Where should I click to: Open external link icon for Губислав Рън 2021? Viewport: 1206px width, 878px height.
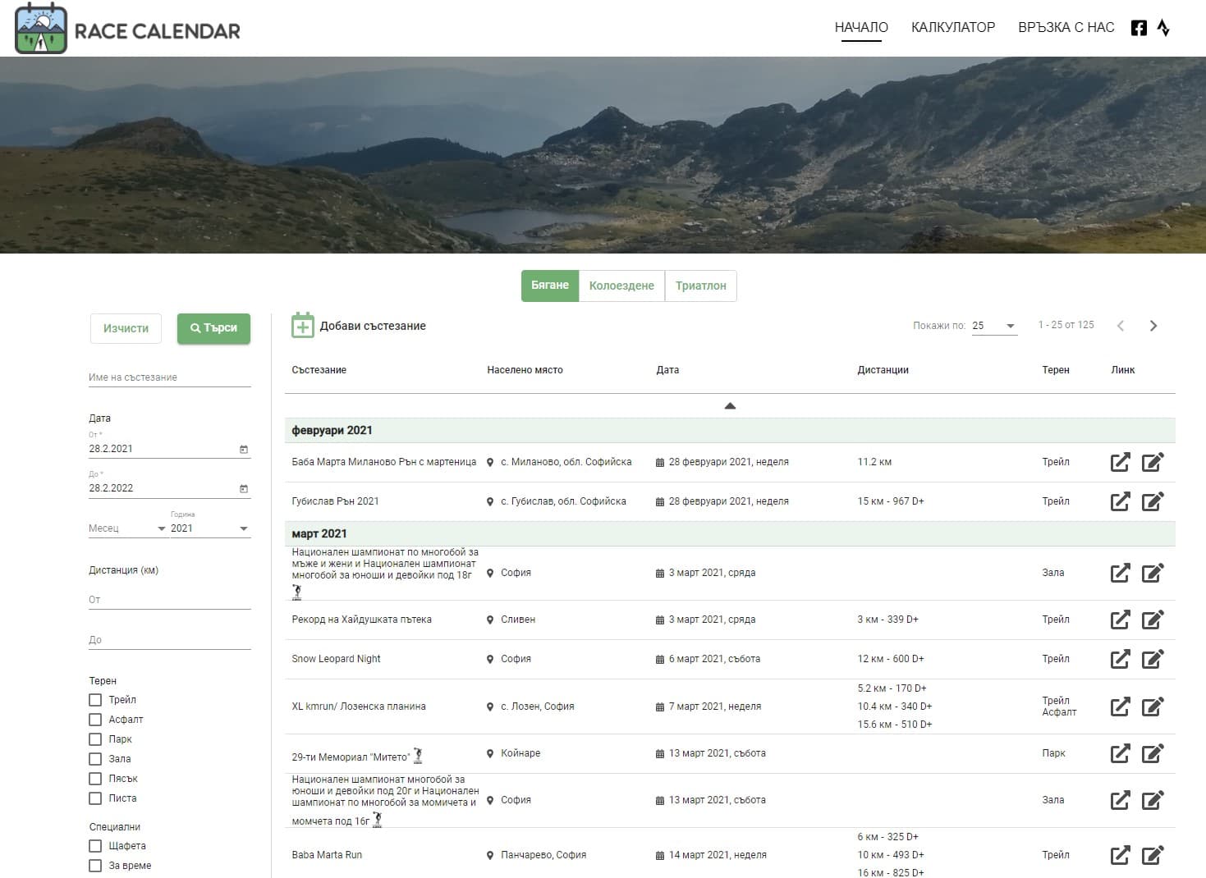pyautogui.click(x=1121, y=501)
